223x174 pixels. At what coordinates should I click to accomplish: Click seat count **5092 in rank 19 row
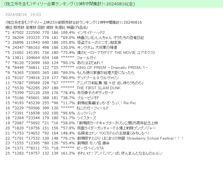click(x=33, y=123)
